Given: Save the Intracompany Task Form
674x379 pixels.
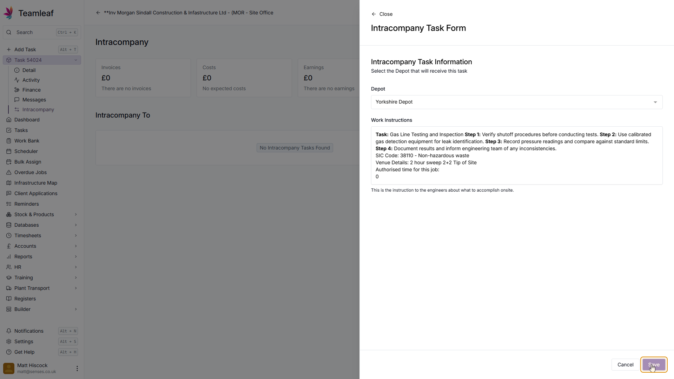Looking at the screenshot, I should [654, 365].
